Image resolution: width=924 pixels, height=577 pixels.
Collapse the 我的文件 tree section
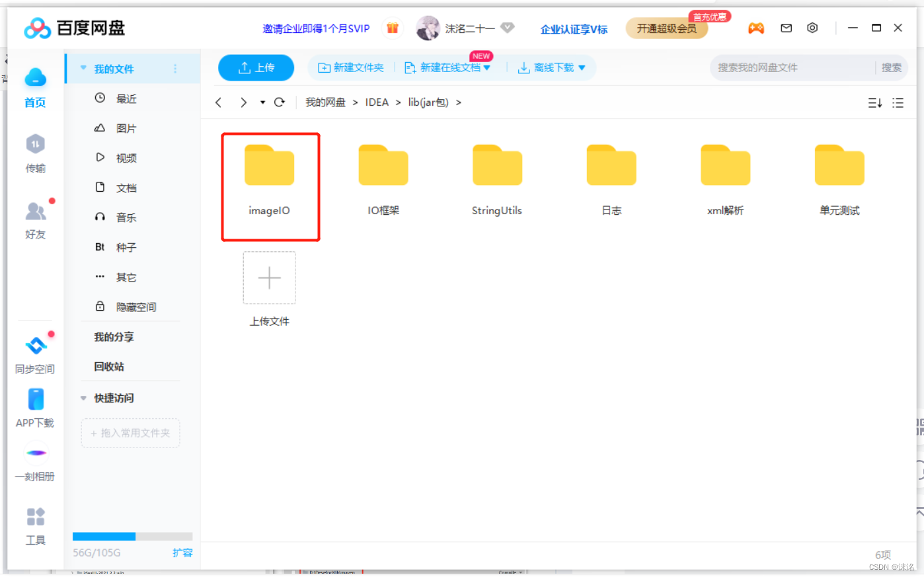coord(83,67)
